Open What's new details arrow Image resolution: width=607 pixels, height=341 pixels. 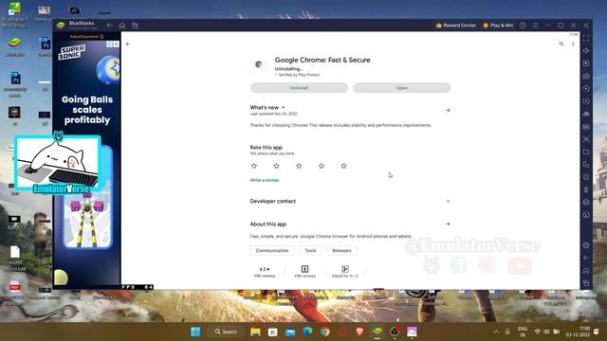tap(448, 111)
